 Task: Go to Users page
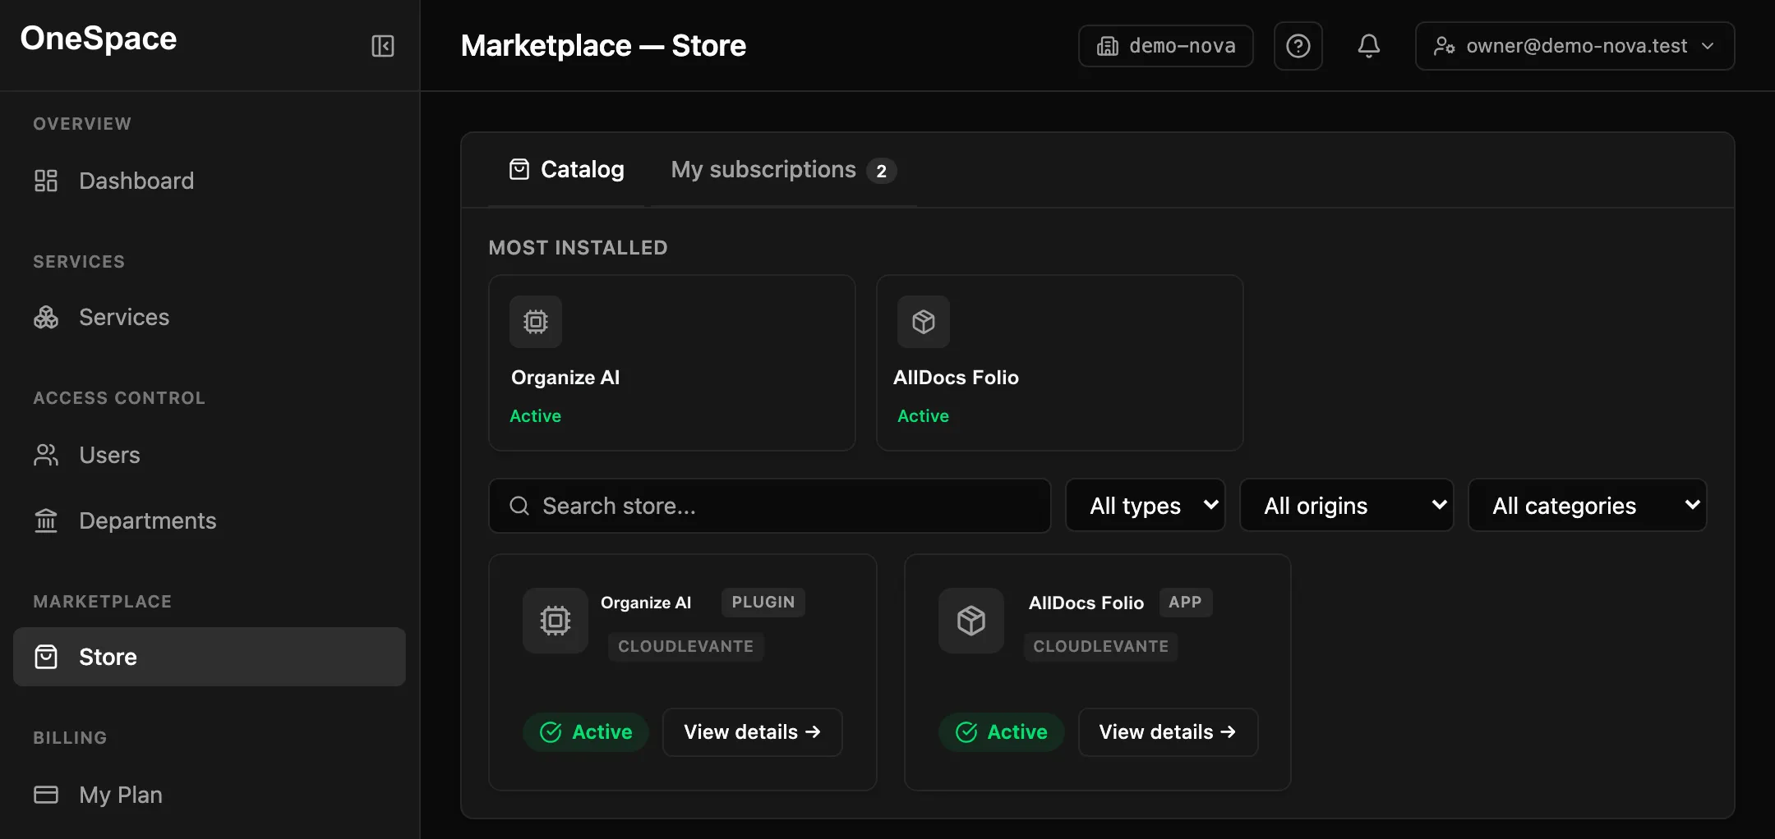tap(210, 455)
